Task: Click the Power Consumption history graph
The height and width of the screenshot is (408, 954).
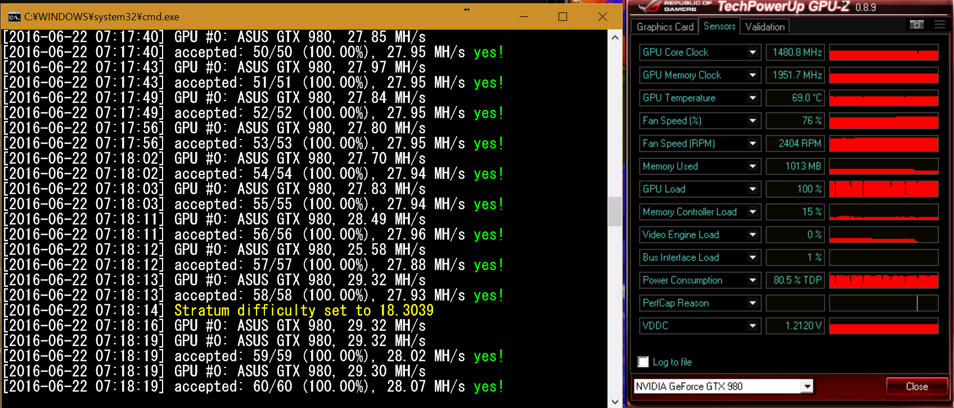Action: click(x=884, y=280)
